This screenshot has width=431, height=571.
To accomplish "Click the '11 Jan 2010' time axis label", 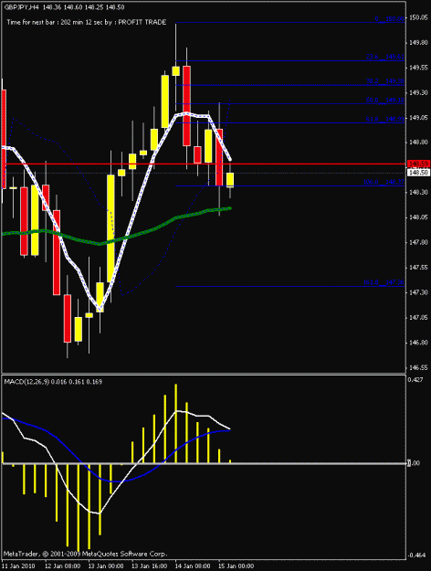I will point(18,566).
